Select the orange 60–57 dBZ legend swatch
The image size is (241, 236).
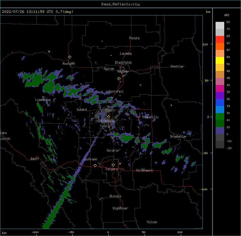click(x=220, y=46)
